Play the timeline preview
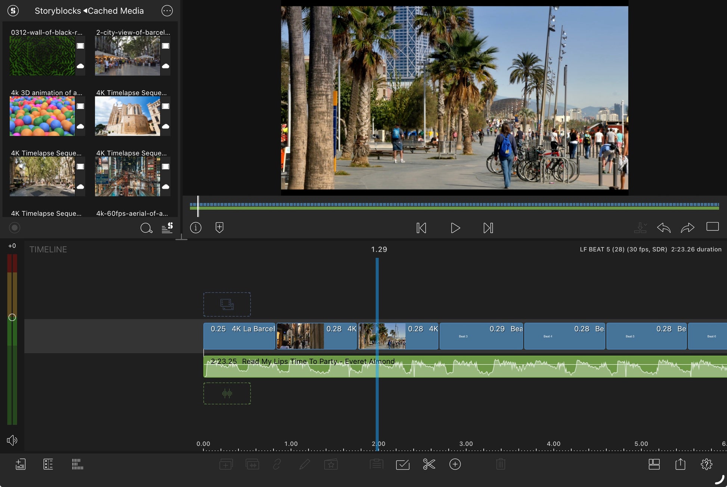Image resolution: width=727 pixels, height=487 pixels. [x=455, y=228]
